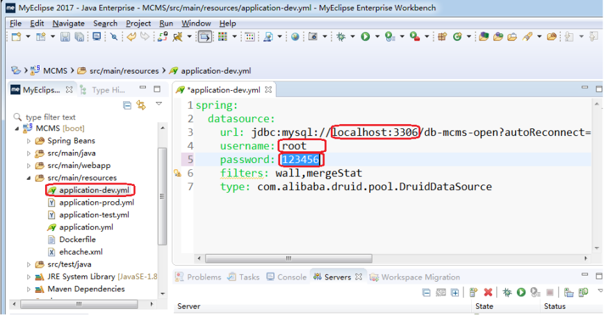Click the green bug Debug icon in main toolbar
Viewport: 606px width, 315px height.
pyautogui.click(x=341, y=37)
